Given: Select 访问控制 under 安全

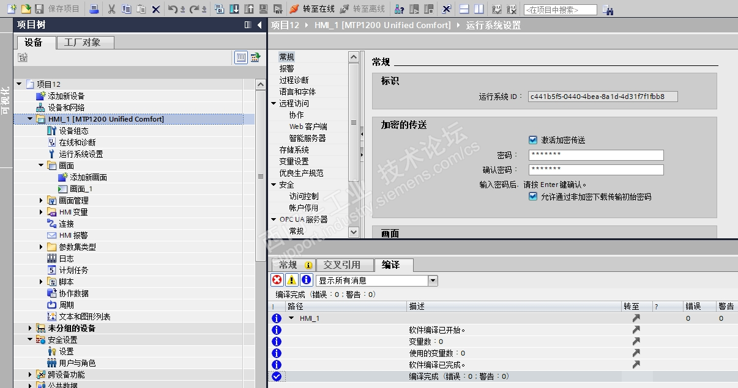Looking at the screenshot, I should 304,196.
